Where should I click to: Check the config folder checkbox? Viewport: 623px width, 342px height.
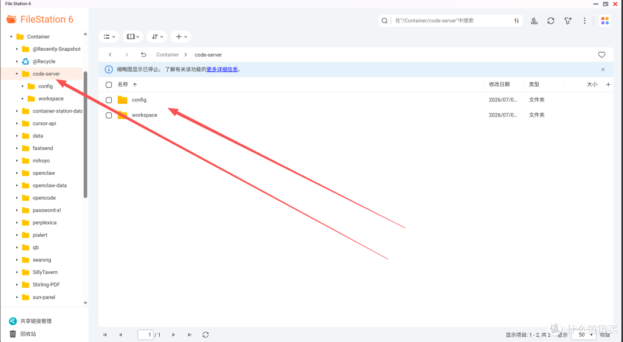click(x=109, y=100)
